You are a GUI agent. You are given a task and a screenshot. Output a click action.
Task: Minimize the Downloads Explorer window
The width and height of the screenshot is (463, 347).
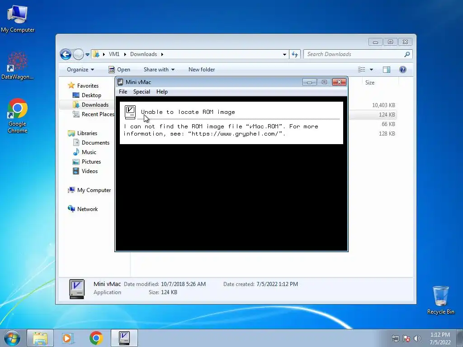[375, 42]
